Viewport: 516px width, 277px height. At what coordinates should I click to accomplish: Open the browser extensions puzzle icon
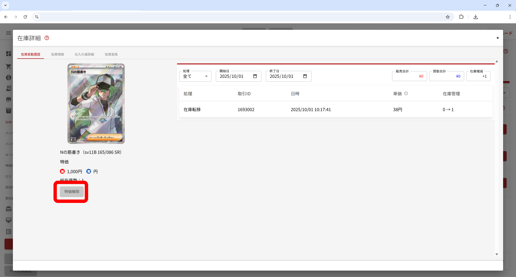[x=461, y=17]
